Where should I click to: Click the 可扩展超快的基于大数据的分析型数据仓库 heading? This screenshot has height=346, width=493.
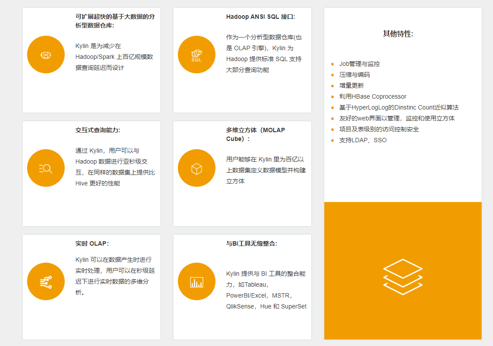pyautogui.click(x=115, y=21)
